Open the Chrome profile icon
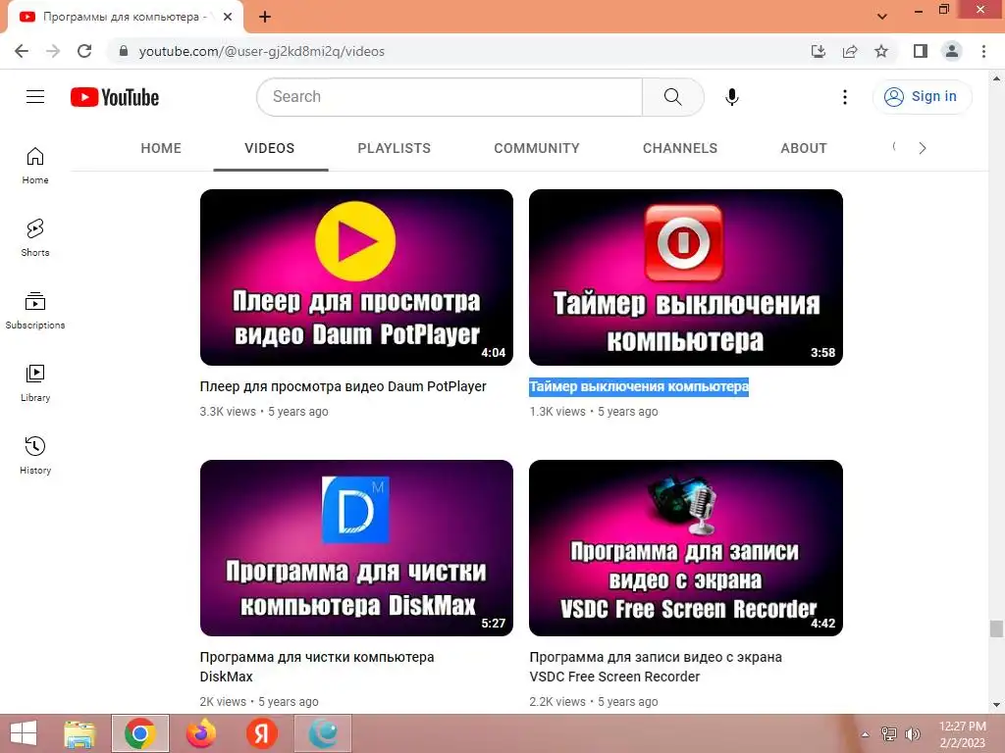The height and width of the screenshot is (753, 1005). (952, 51)
